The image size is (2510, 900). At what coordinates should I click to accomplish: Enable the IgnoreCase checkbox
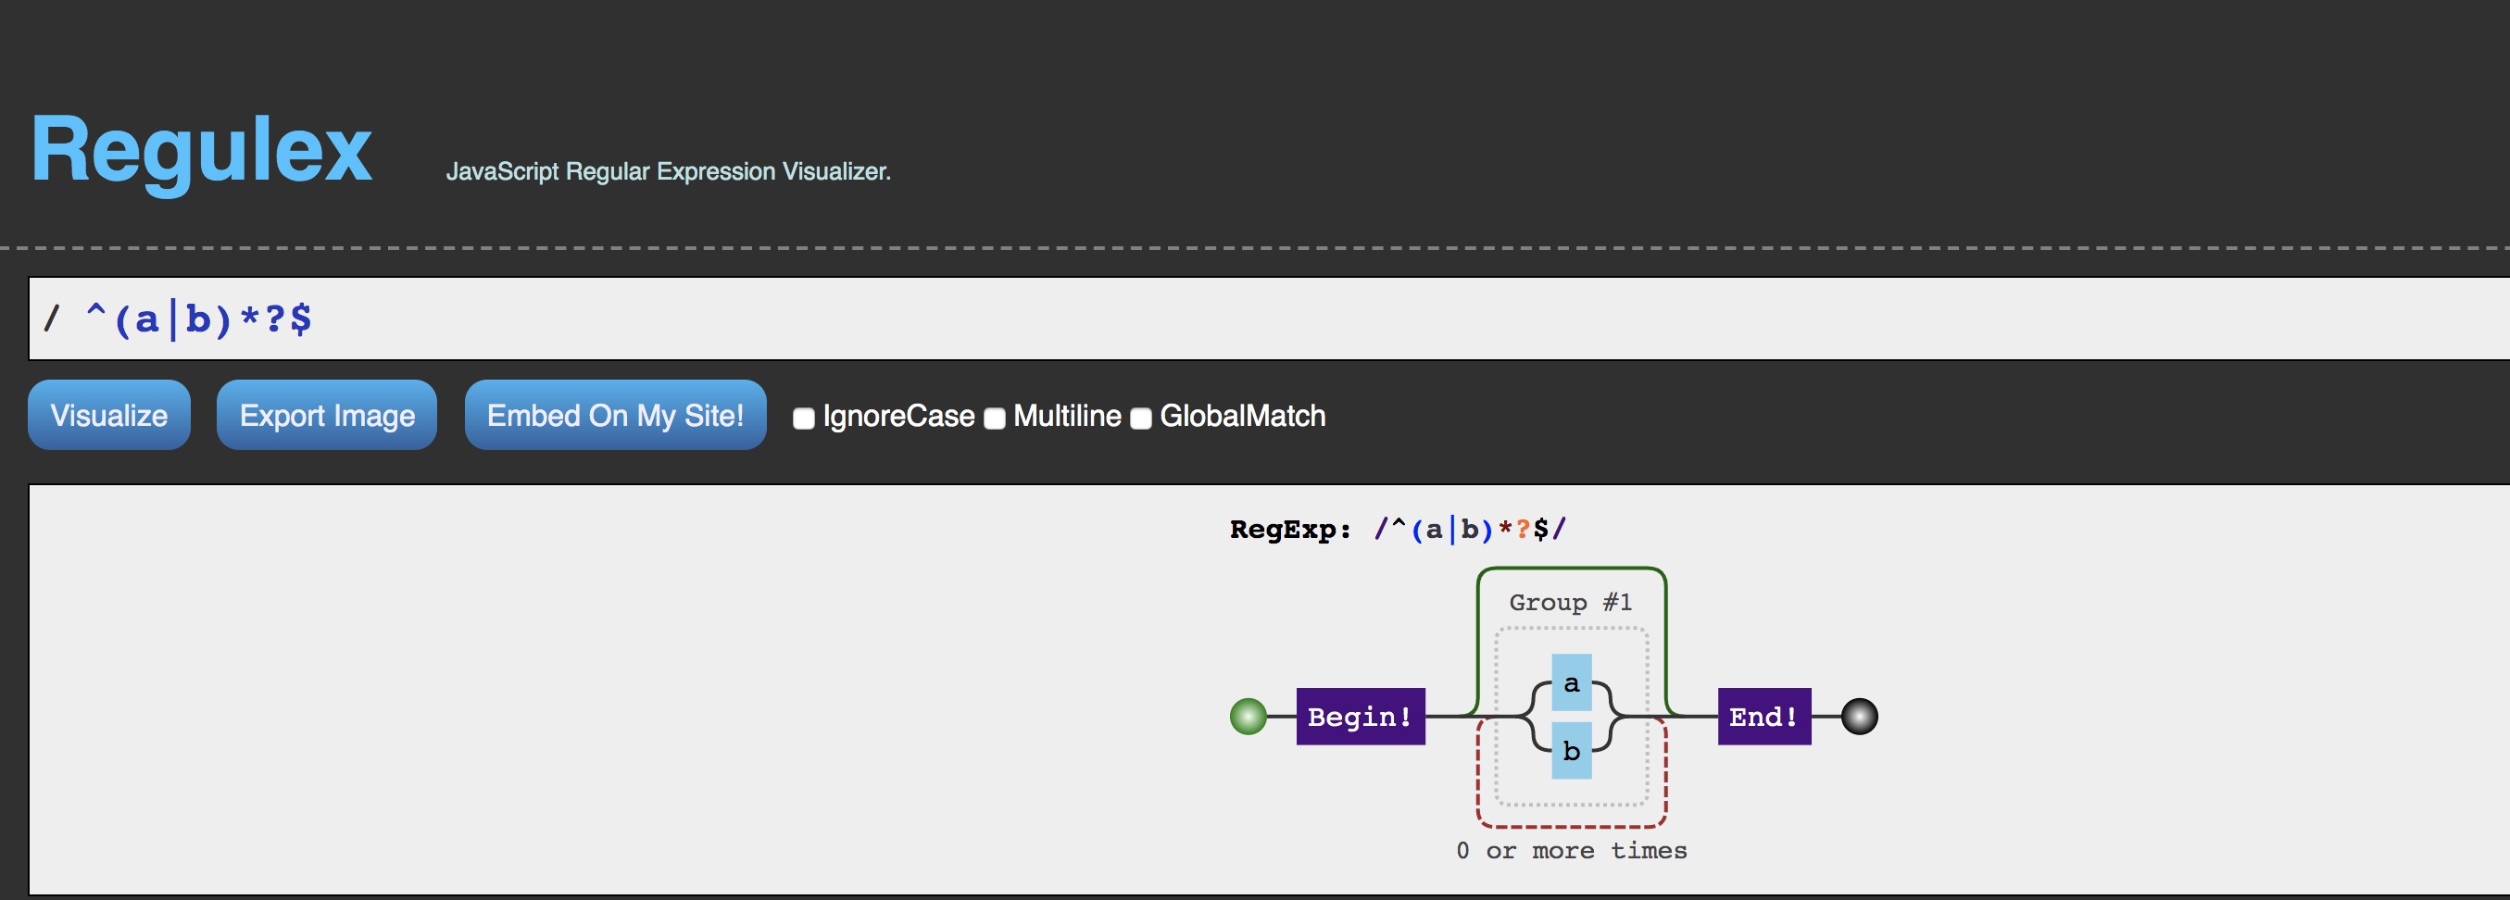tap(804, 419)
